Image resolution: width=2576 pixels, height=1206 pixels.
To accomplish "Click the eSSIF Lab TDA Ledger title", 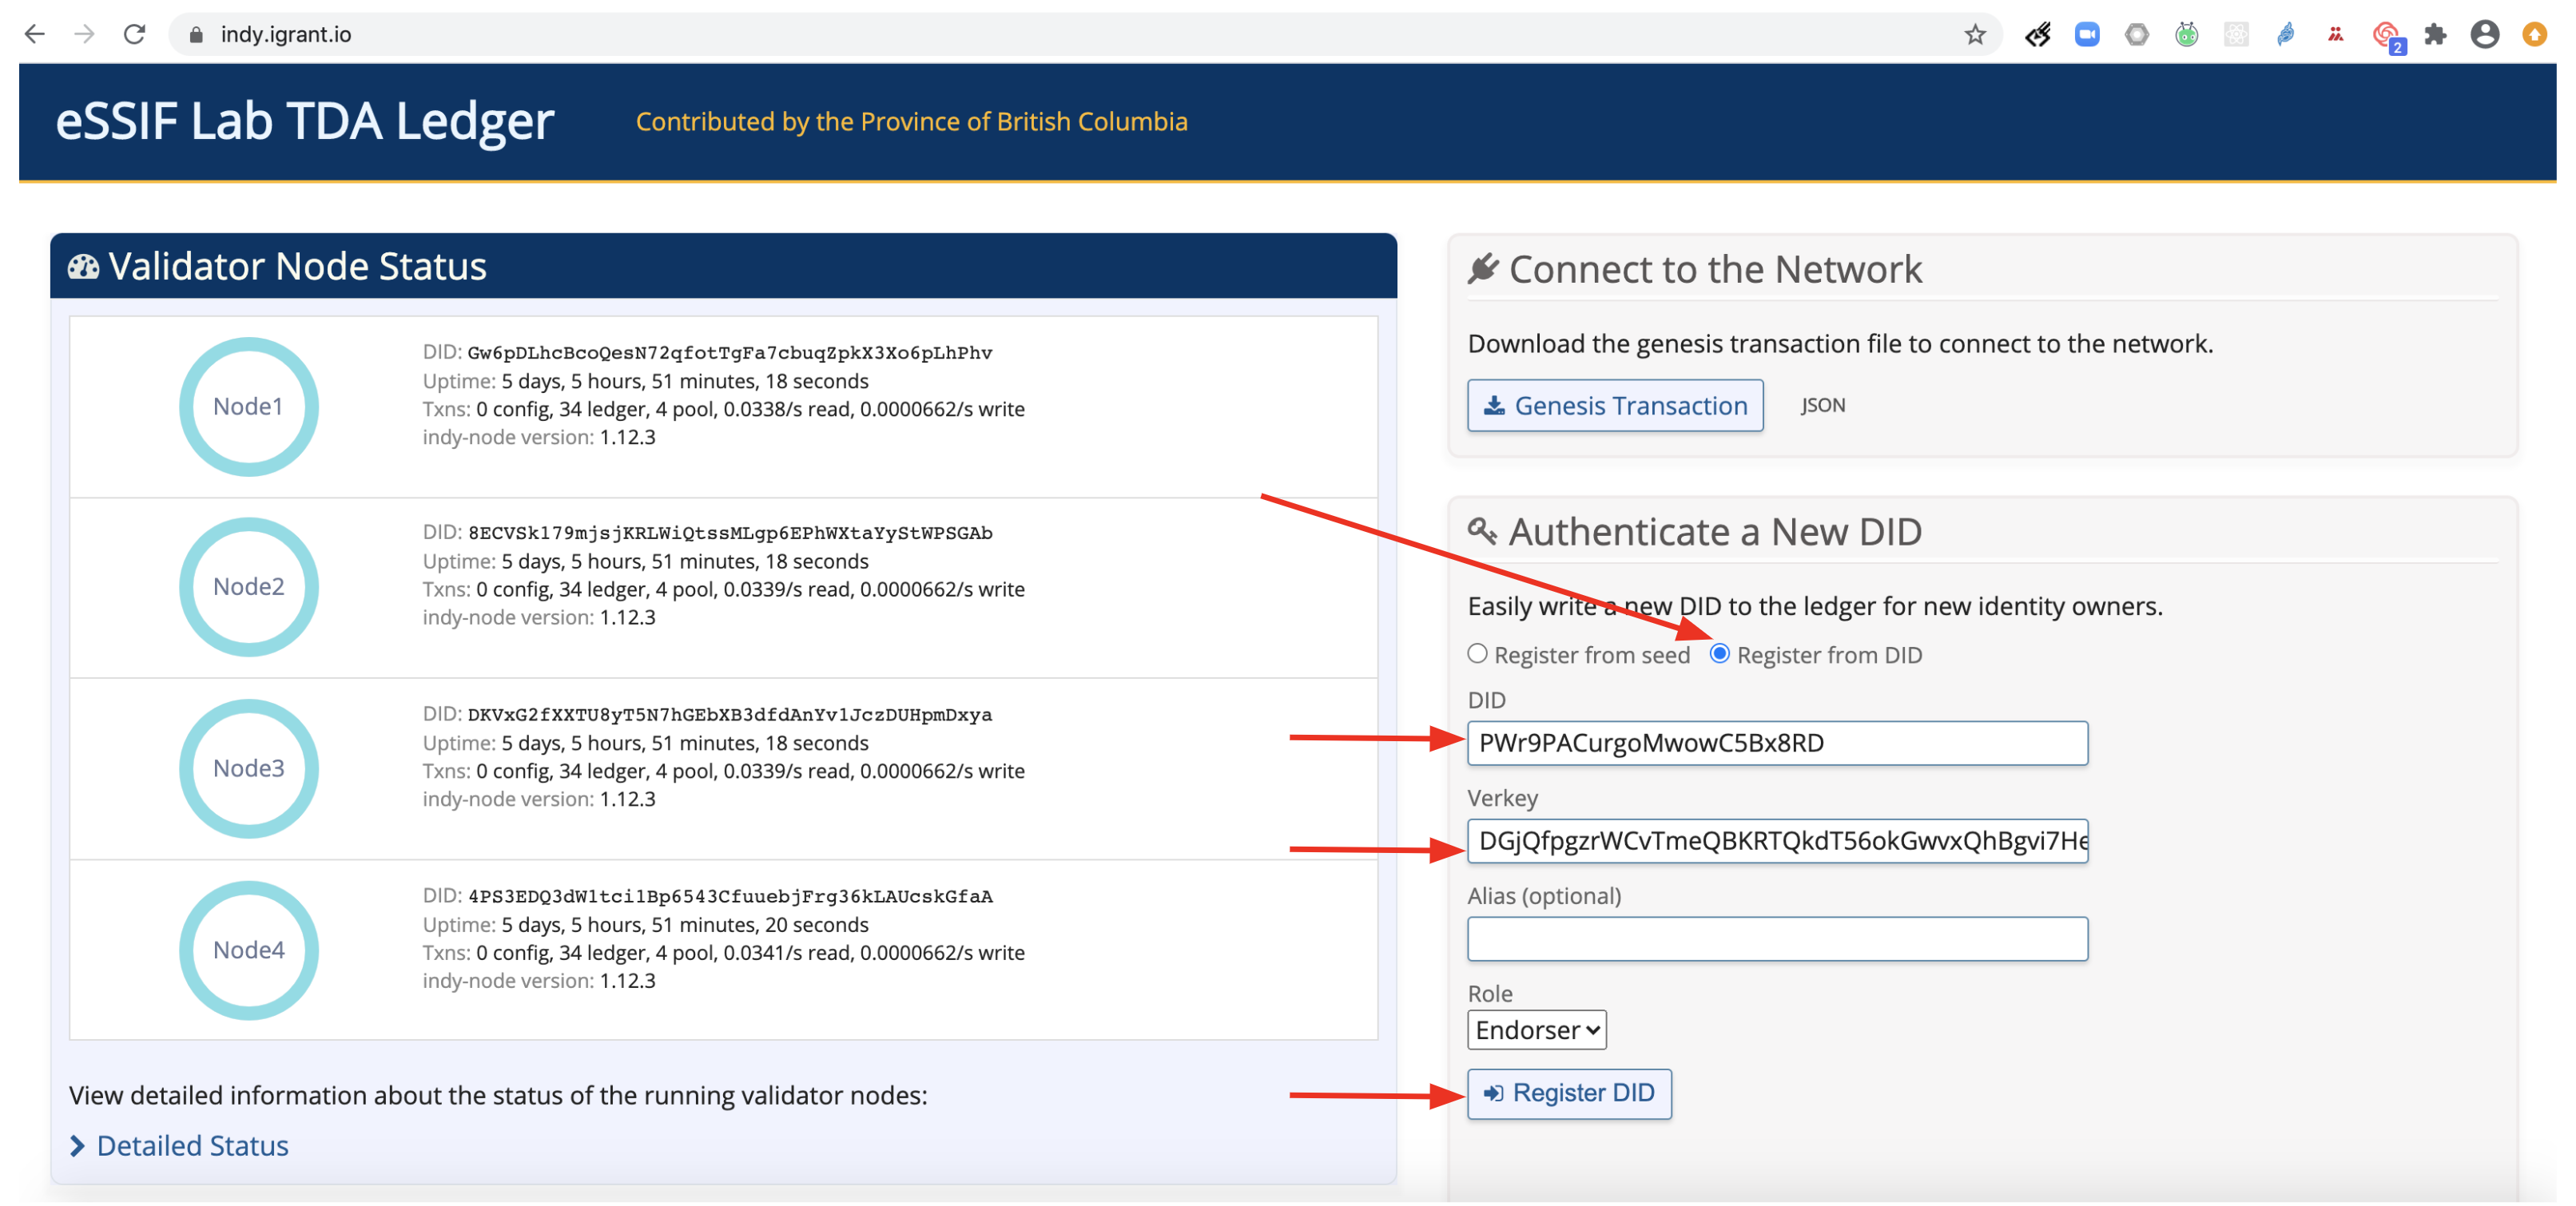I will pos(304,122).
